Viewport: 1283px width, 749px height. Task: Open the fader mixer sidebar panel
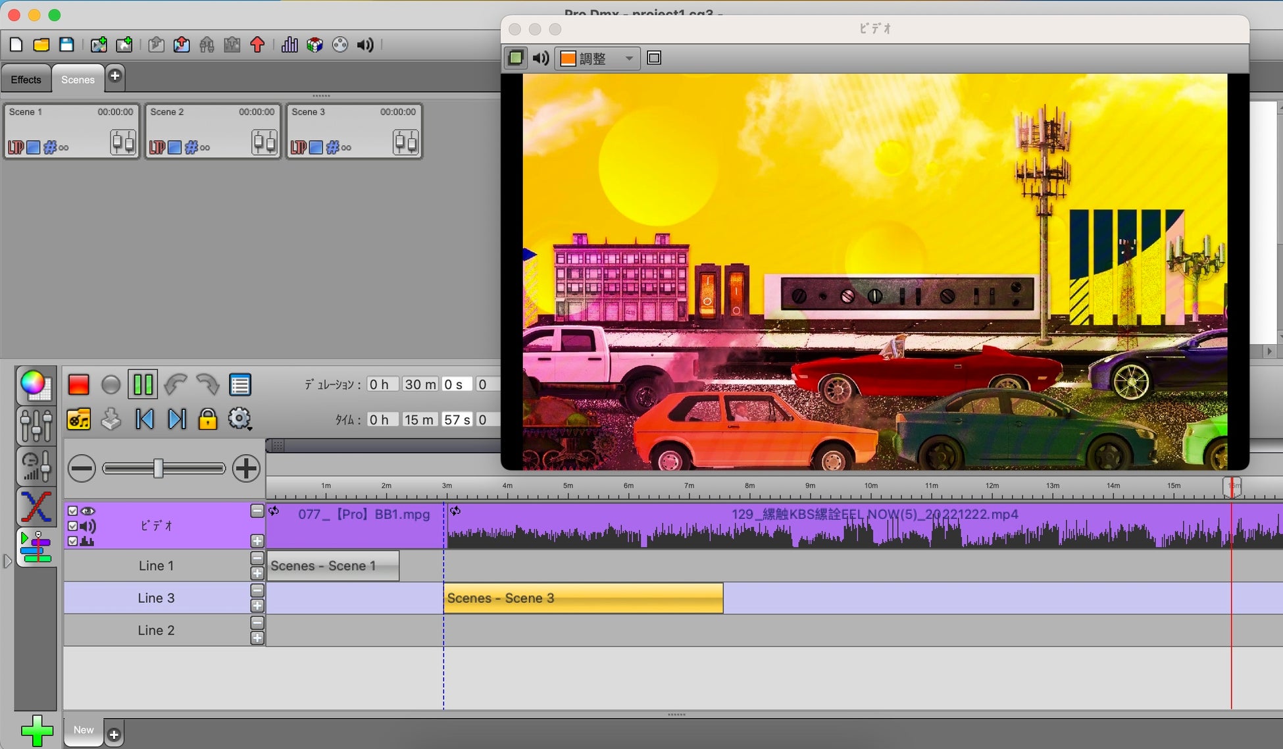click(x=35, y=425)
